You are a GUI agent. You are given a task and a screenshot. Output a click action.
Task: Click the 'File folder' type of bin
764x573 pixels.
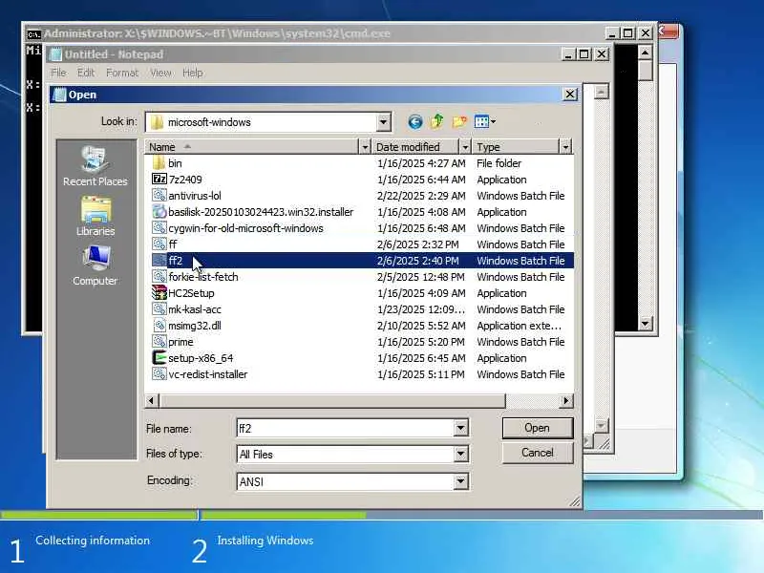pyautogui.click(x=499, y=162)
